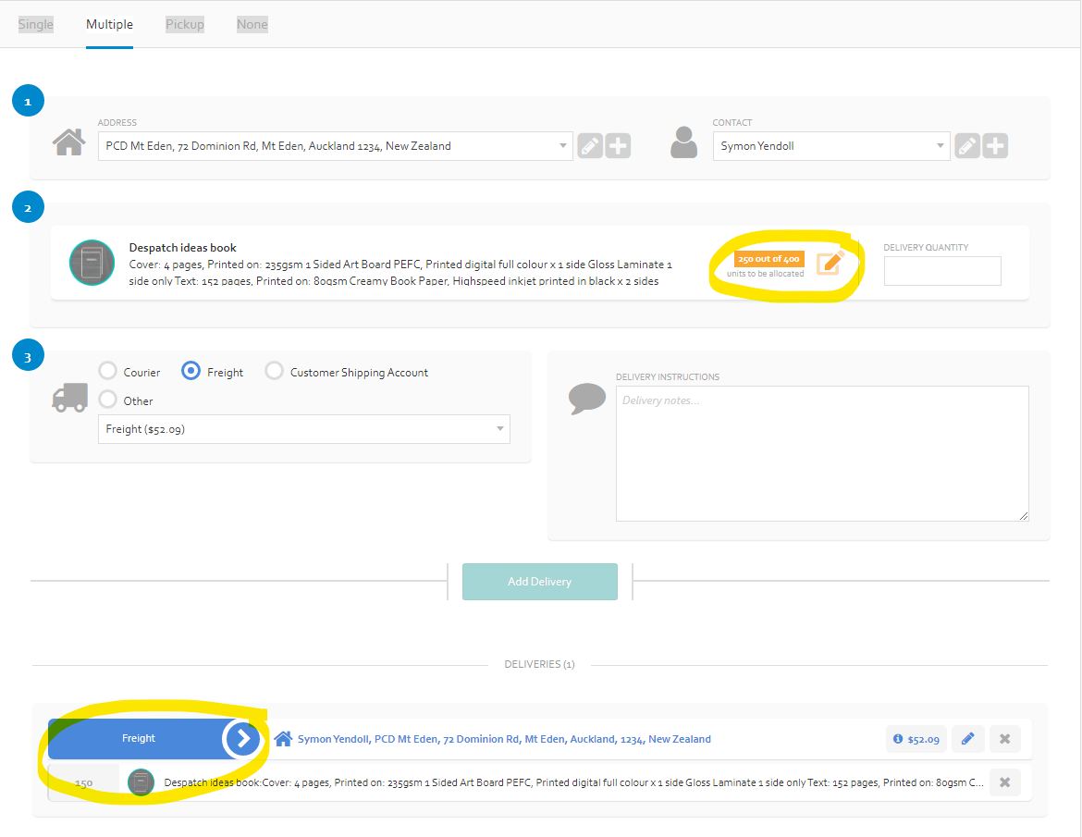Click the blue house icon in delivery row
The height and width of the screenshot is (837, 1082).
[283, 739]
